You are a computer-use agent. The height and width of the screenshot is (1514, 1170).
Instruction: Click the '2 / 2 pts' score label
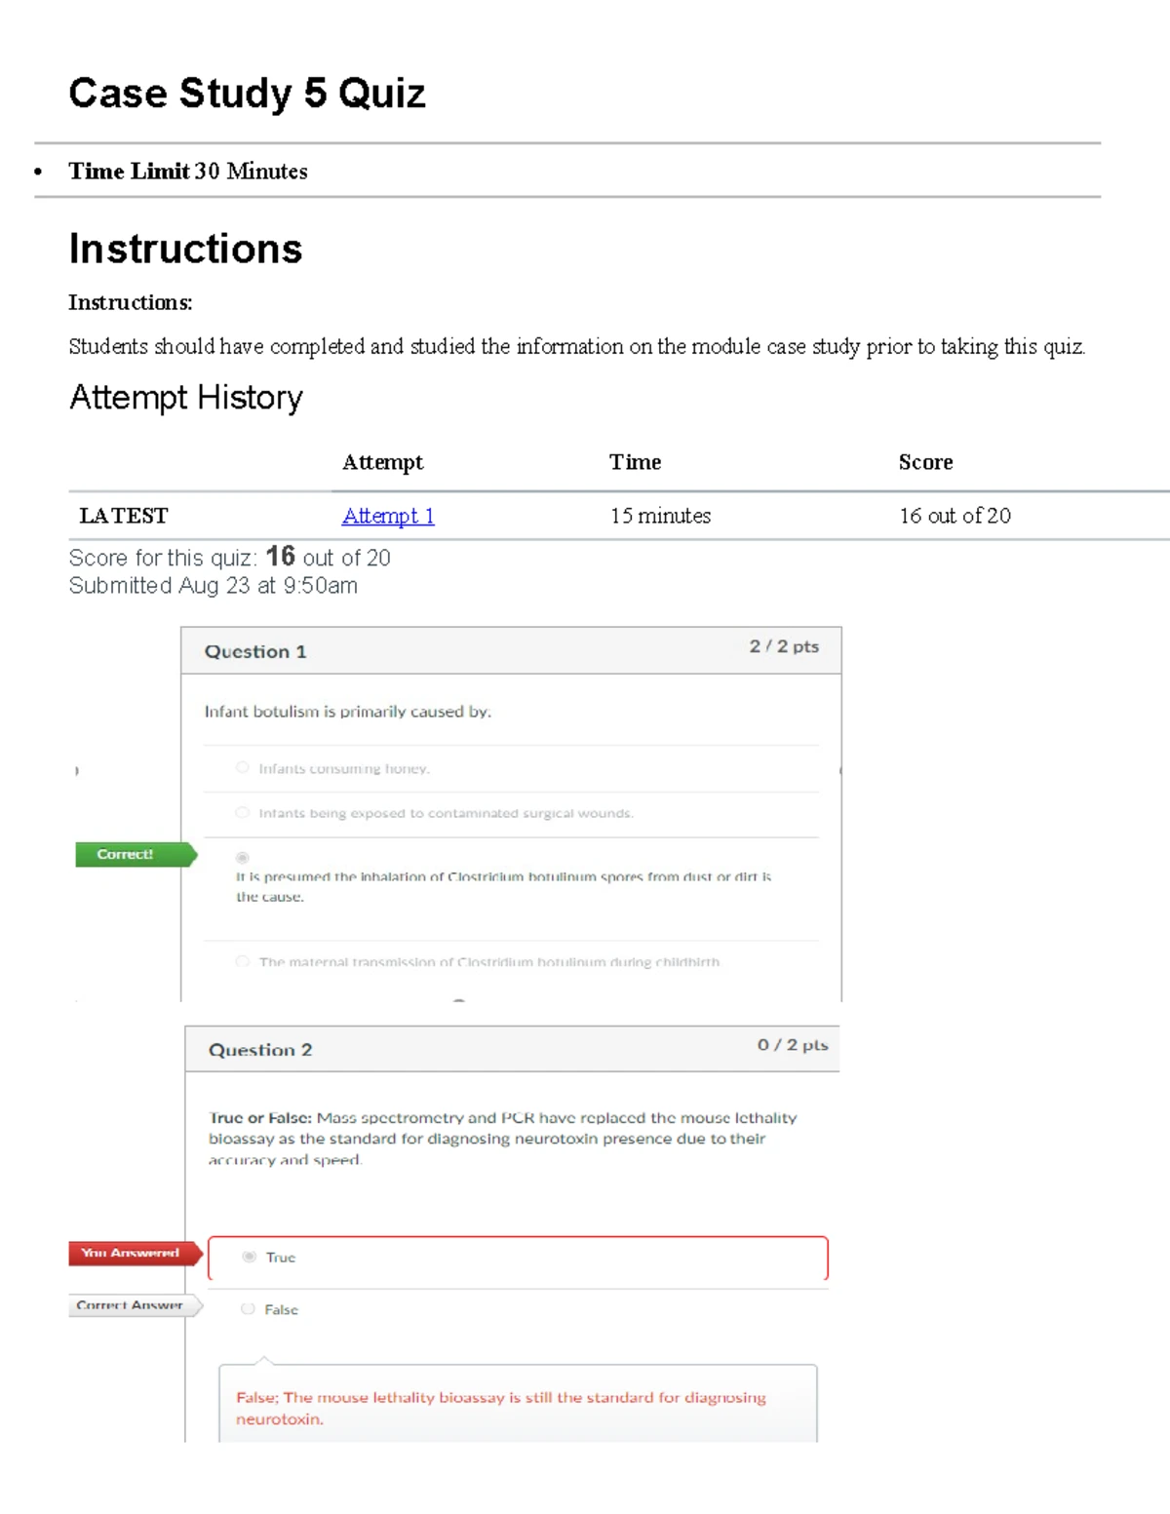pyautogui.click(x=784, y=646)
